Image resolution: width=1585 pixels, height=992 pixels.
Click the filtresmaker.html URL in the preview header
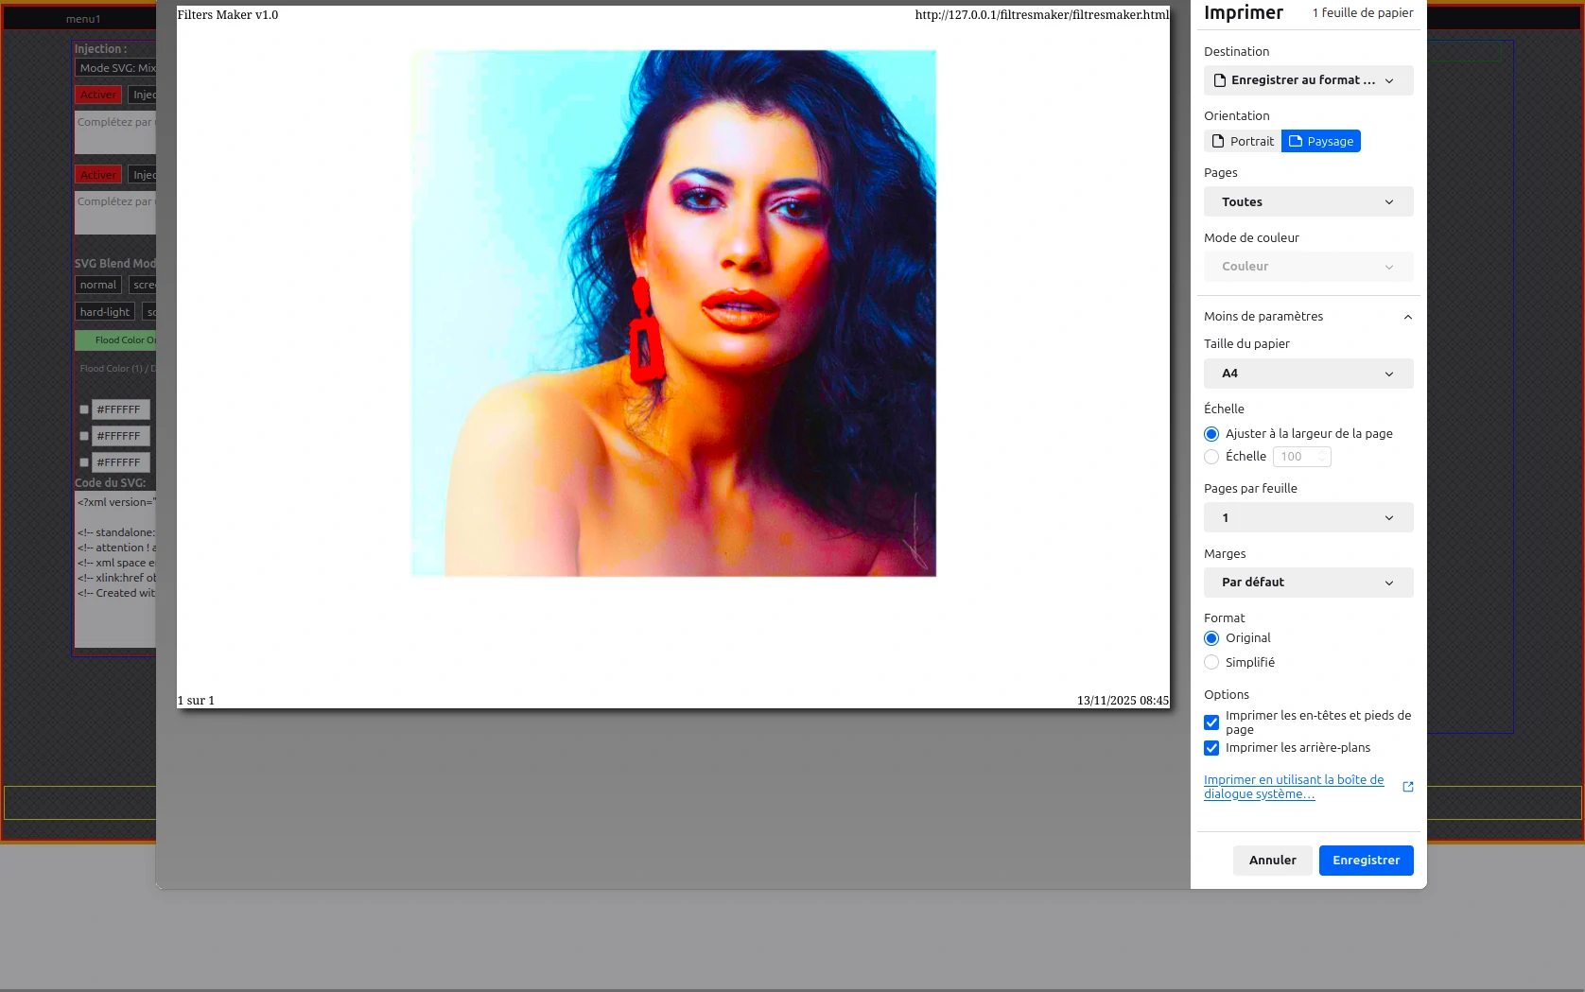(1042, 15)
